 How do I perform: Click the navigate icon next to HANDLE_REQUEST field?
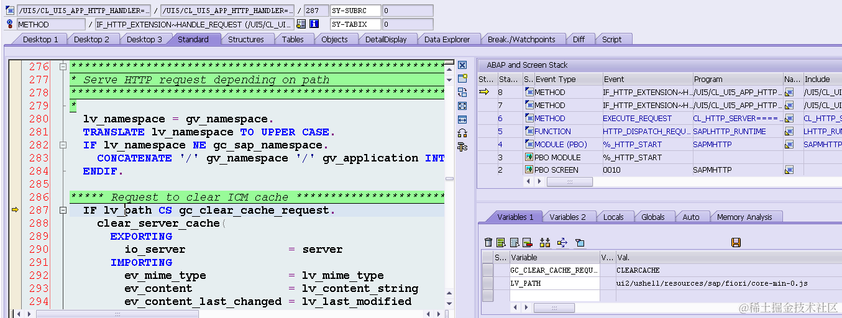(x=301, y=24)
